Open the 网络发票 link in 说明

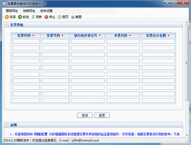point(41,134)
